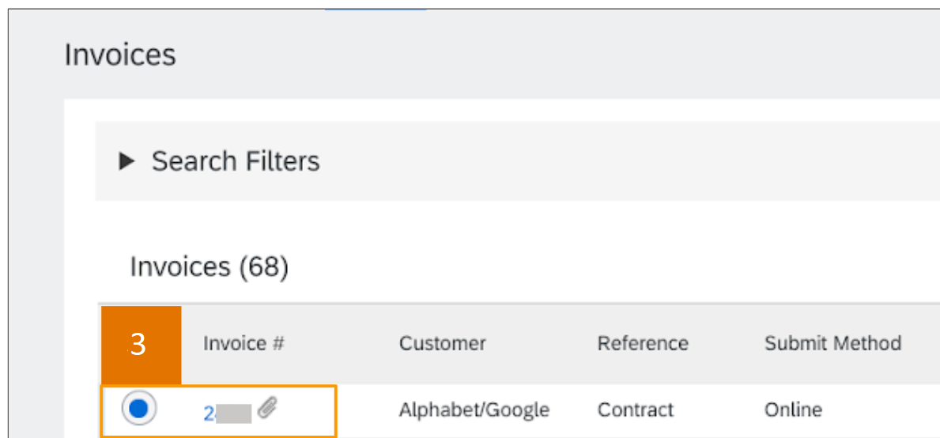
Task: Sort by the Customer column header
Action: tap(443, 343)
